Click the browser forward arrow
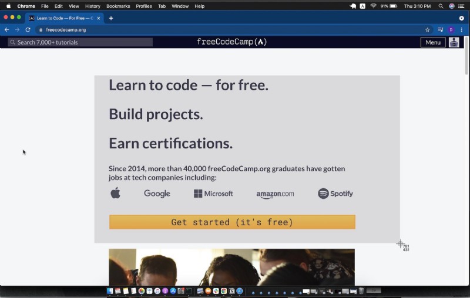 [x=17, y=29]
